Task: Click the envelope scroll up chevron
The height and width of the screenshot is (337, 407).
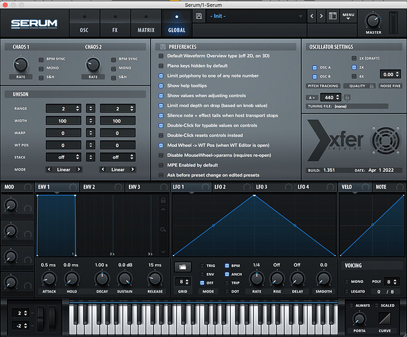Action: click(163, 210)
